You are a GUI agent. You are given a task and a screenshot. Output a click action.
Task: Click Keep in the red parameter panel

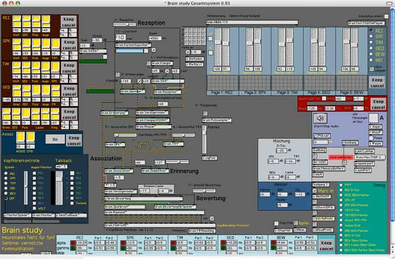pos(378,102)
